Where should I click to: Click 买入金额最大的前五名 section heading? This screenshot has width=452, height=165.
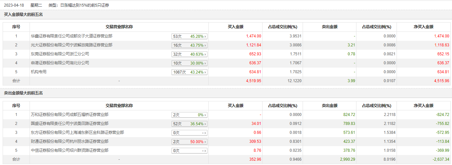coord(23,15)
